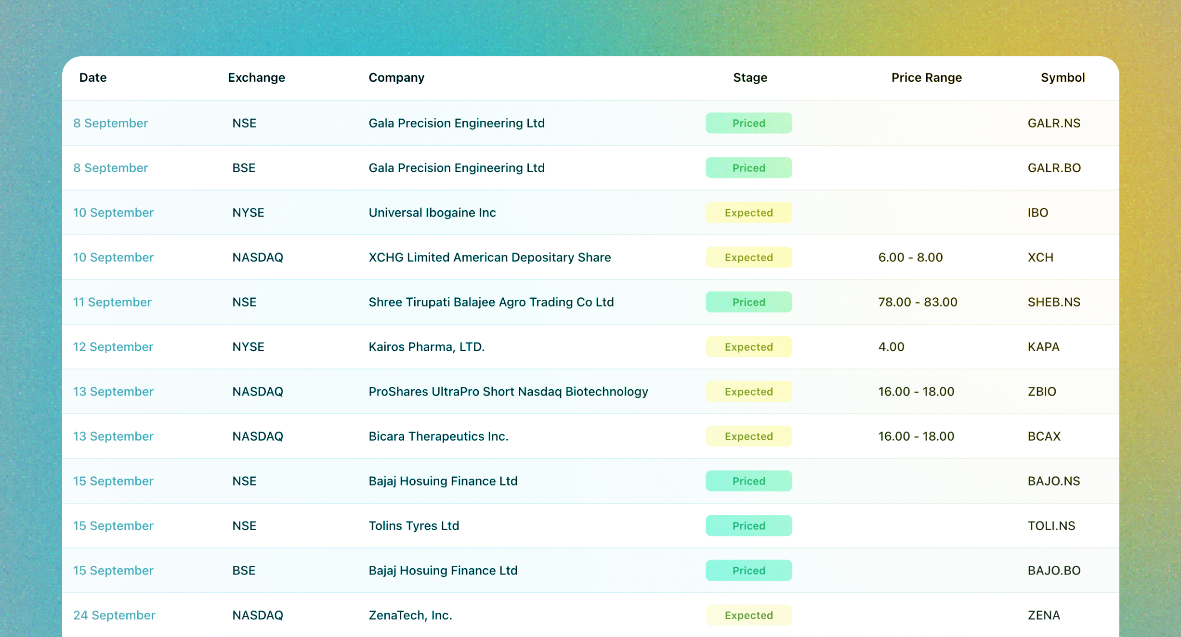Select symbol GALR.NS
Image resolution: width=1181 pixels, height=637 pixels.
[x=1054, y=123]
